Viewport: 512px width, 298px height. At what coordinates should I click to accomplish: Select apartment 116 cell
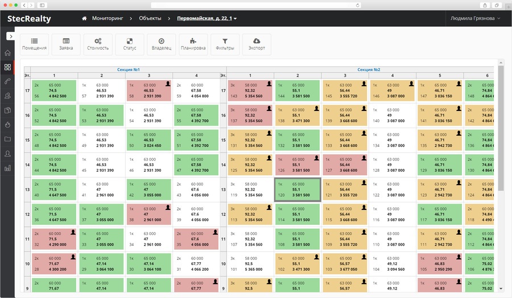point(392,214)
